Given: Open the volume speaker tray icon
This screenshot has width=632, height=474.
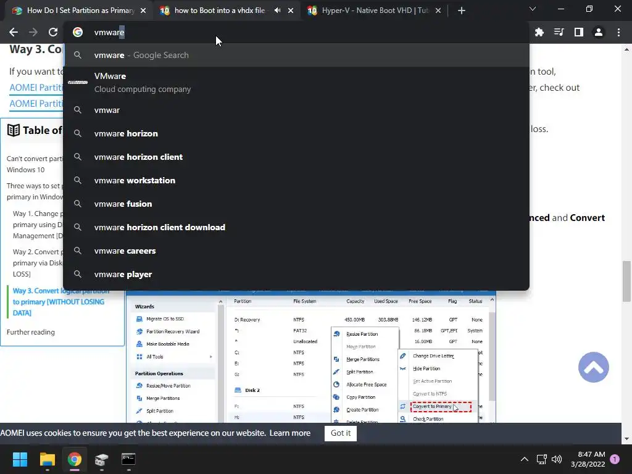Looking at the screenshot, I should (557, 459).
